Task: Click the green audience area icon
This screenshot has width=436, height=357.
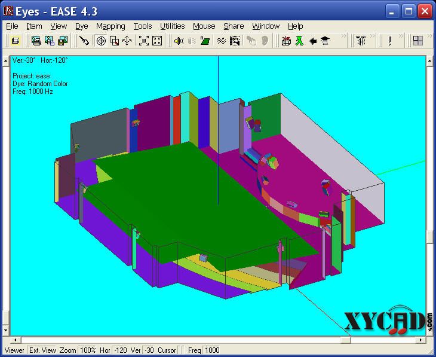Action: (205, 41)
